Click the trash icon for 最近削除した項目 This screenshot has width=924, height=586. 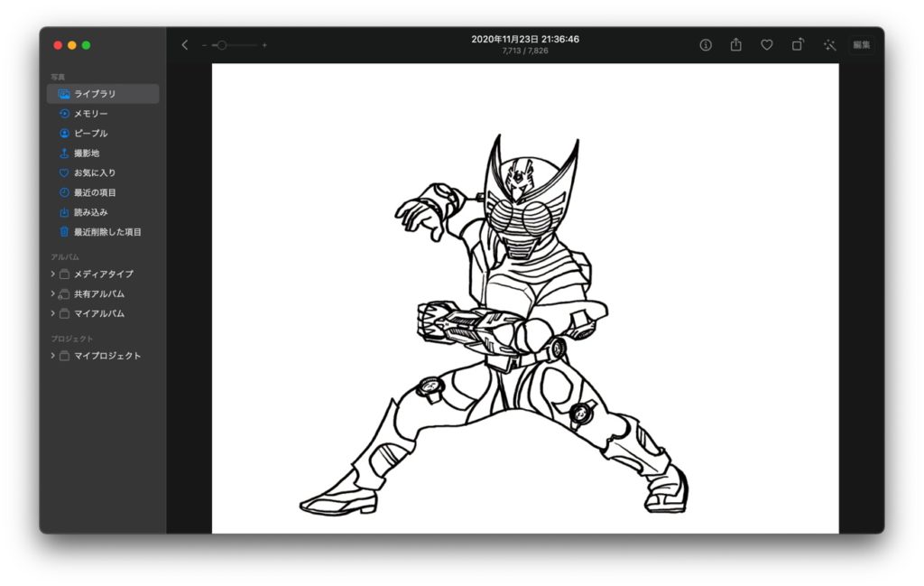[64, 232]
